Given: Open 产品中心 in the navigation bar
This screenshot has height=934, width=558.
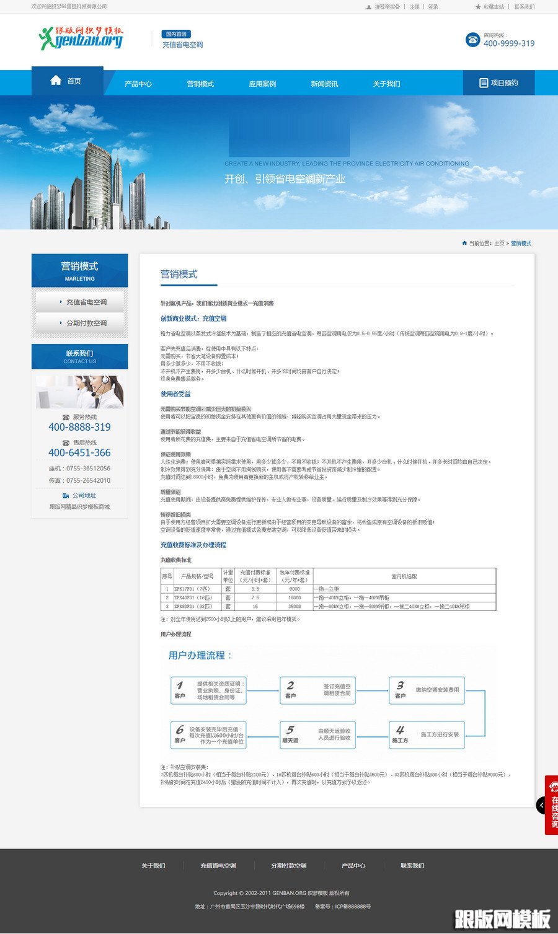Looking at the screenshot, I should (138, 84).
